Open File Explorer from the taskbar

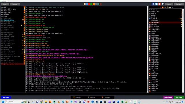click(x=46, y=102)
